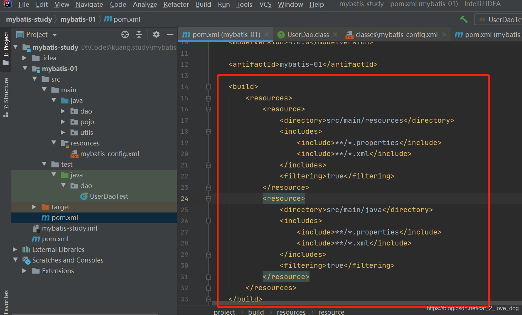Viewport: 522px width, 315px height.
Task: Click line number 24 in the gutter
Action: (184, 199)
